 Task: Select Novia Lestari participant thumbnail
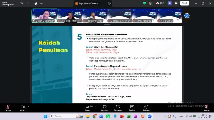point(170,16)
